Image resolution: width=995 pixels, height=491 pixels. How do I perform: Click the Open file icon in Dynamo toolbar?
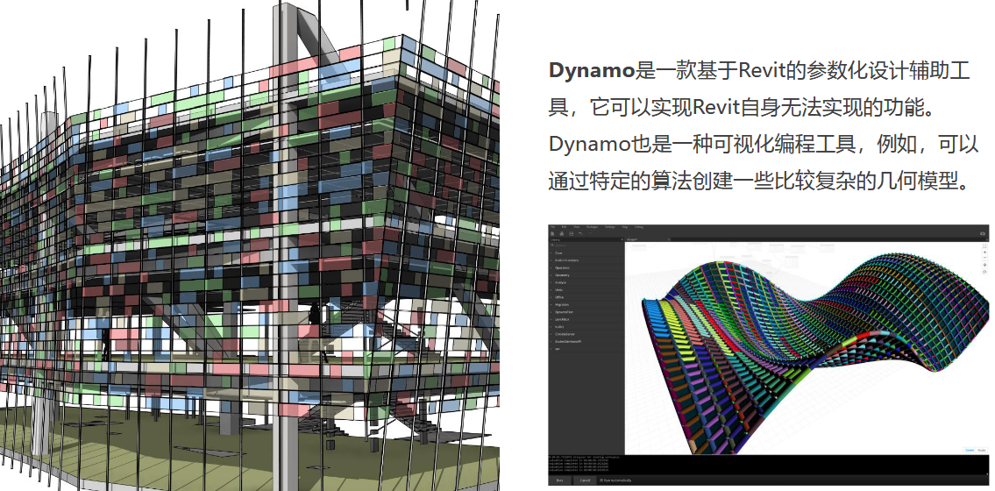click(x=562, y=233)
